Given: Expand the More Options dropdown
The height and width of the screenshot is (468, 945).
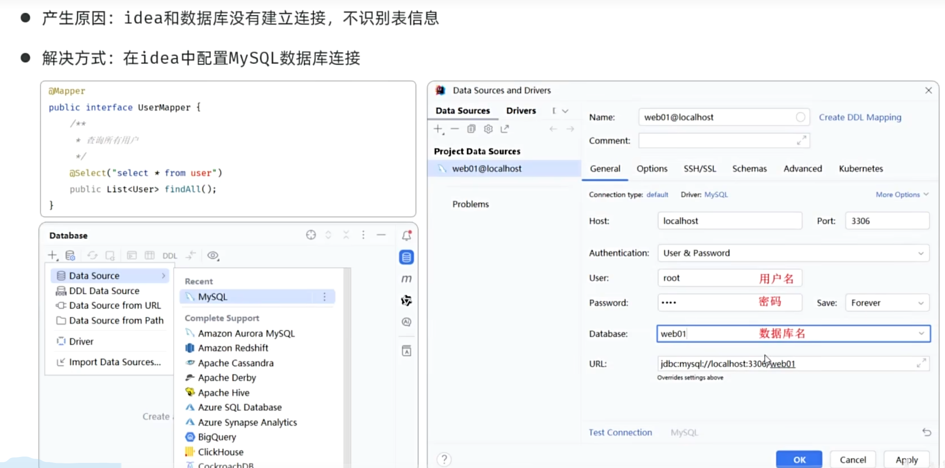Looking at the screenshot, I should click(902, 194).
